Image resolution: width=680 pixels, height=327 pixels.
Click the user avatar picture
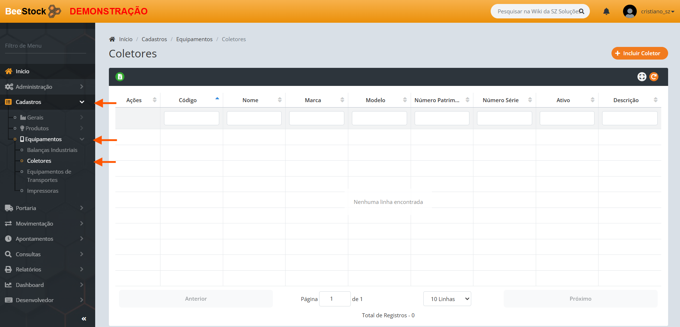pos(630,12)
